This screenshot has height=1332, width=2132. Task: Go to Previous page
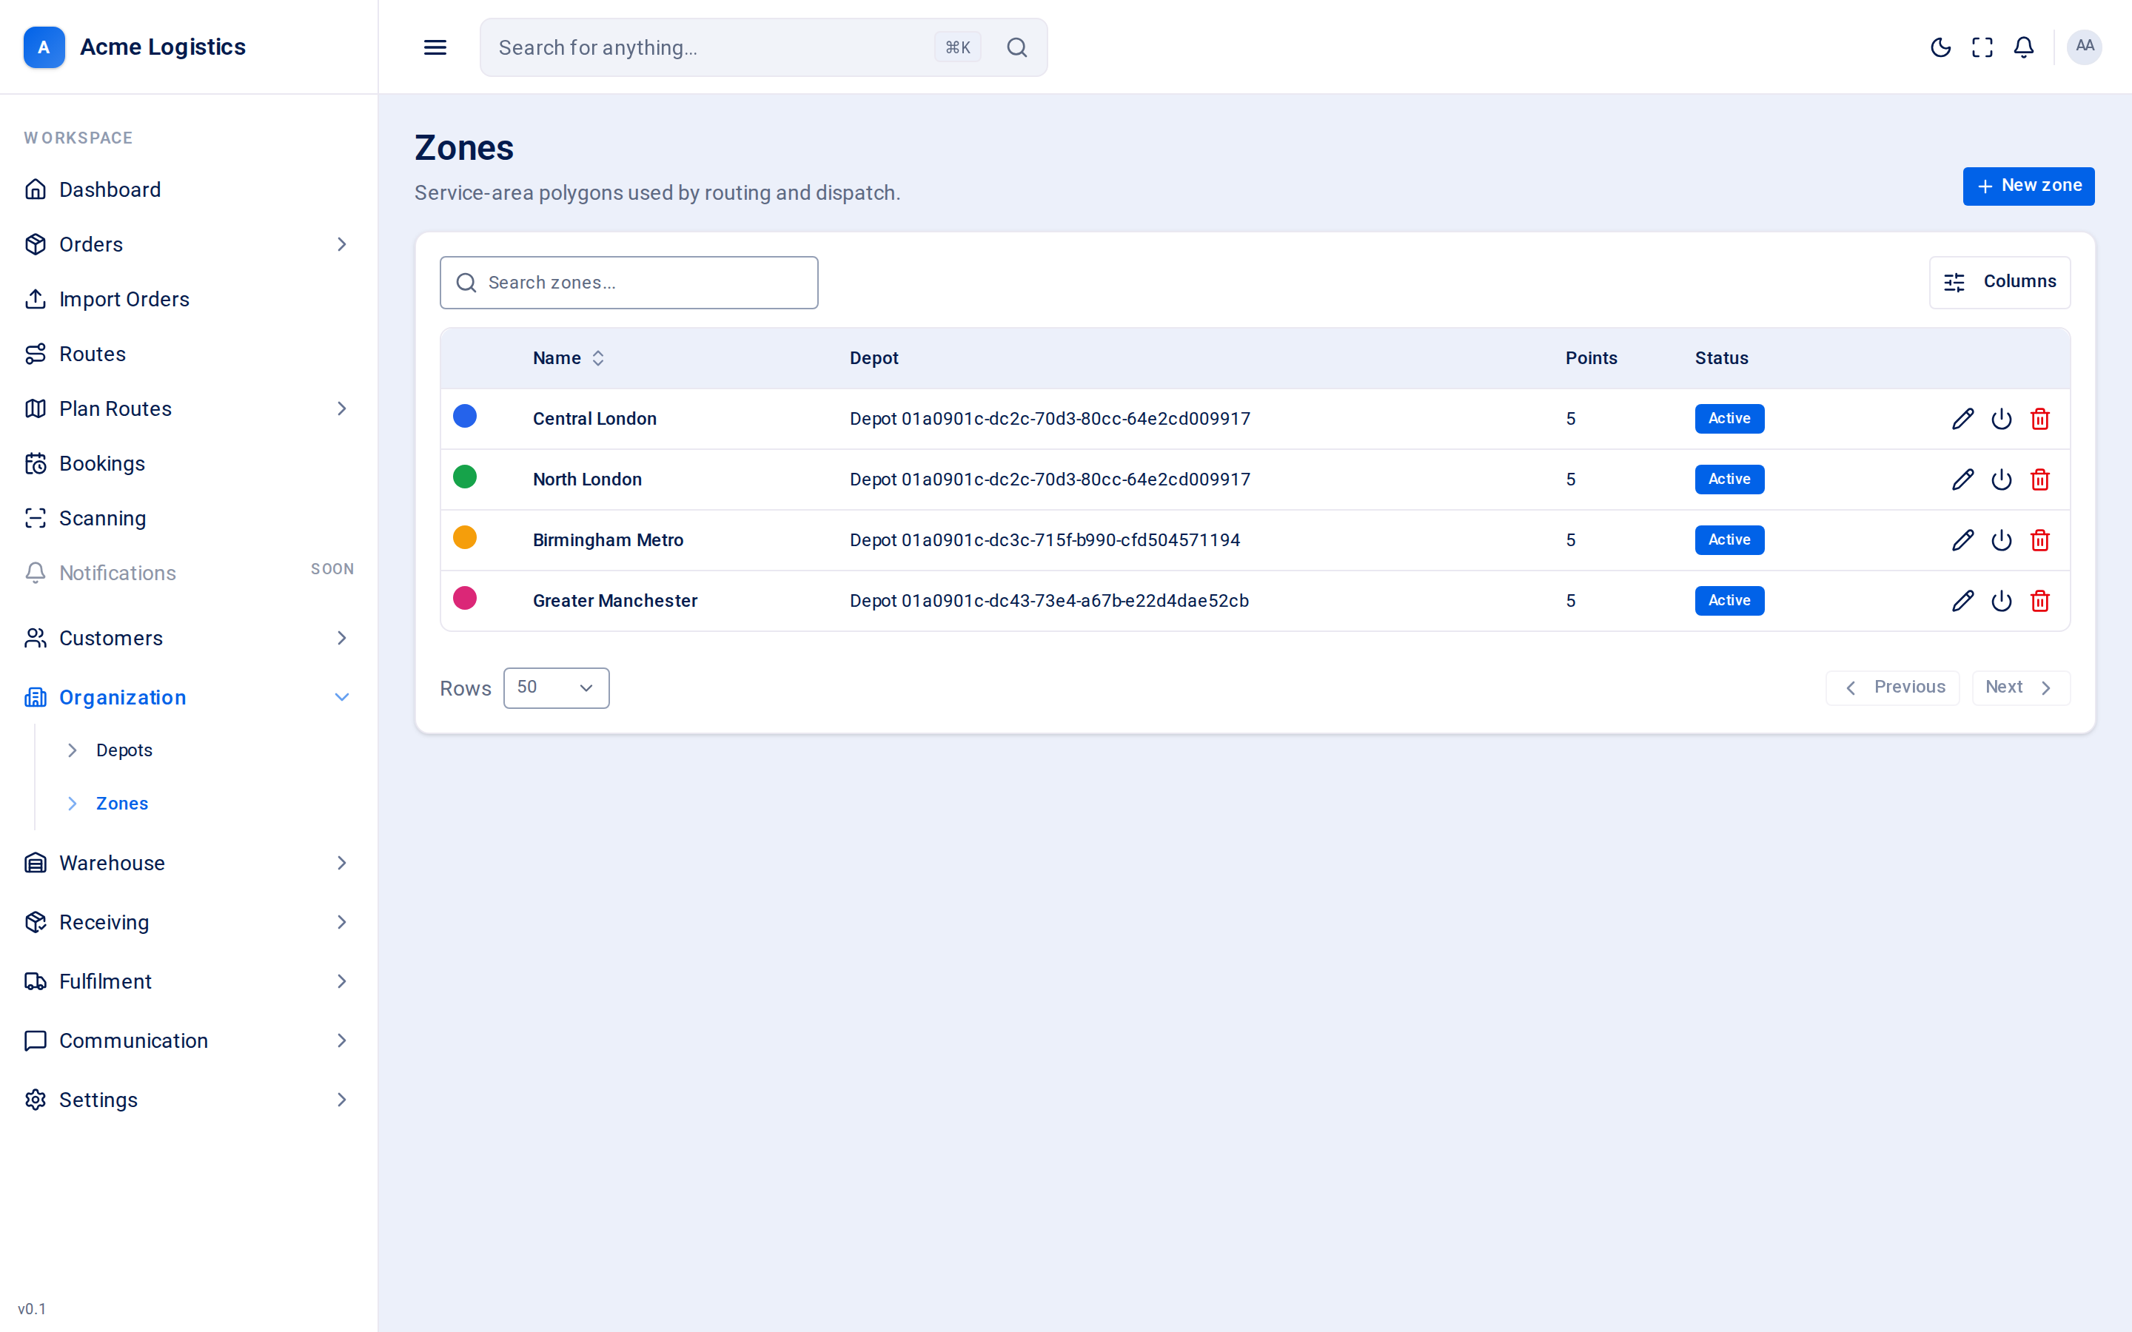1892,687
